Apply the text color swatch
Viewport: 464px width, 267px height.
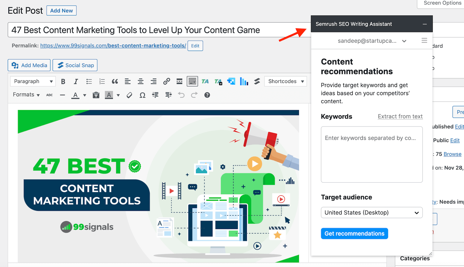coord(75,95)
